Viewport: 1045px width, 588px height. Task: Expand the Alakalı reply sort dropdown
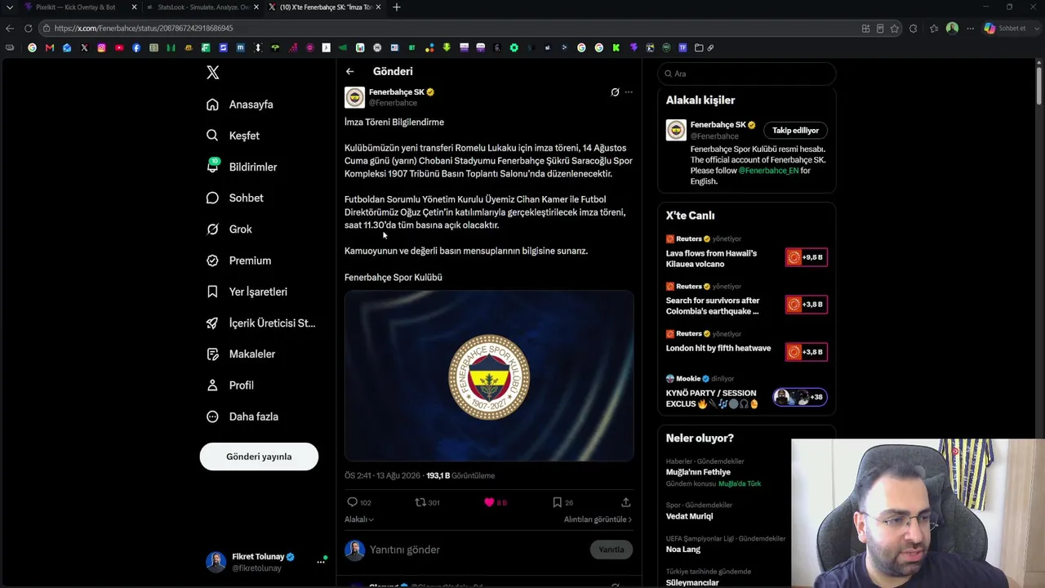[359, 519]
